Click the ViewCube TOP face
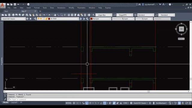 [x=181, y=29]
